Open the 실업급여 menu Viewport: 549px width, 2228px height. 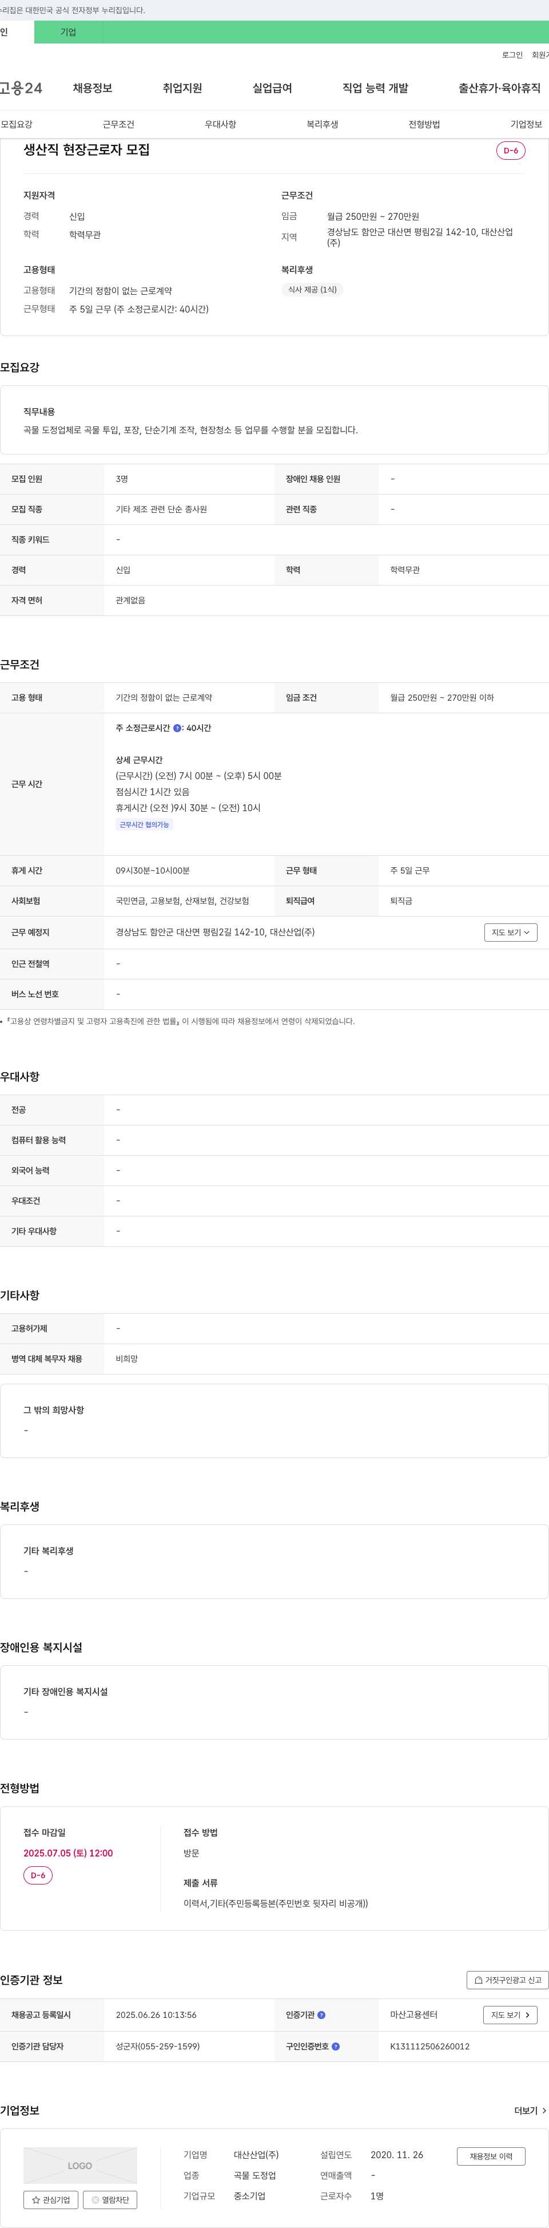[272, 88]
